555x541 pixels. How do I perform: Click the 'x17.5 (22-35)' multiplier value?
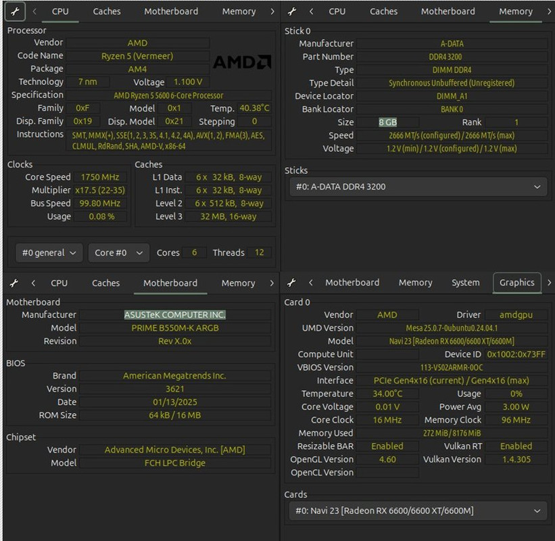coord(100,191)
